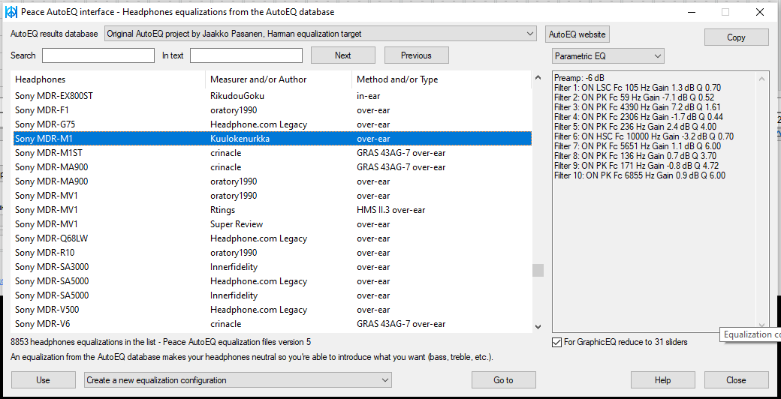Click the Peace app icon in title bar

pos(11,12)
